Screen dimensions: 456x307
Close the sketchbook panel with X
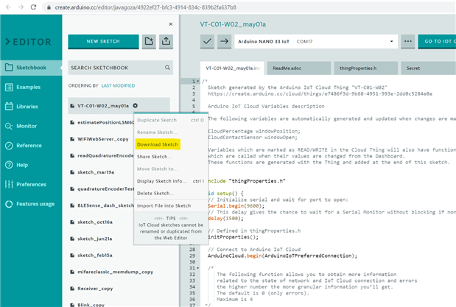(171, 24)
